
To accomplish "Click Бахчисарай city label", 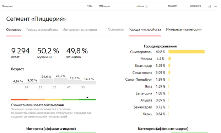I will [x=143, y=107].
